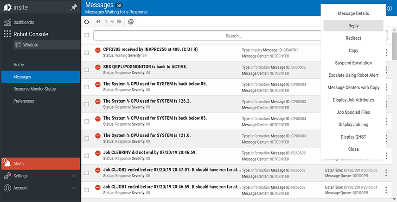Close the context menu
Viewport: 397px width, 202px height.
(x=353, y=149)
